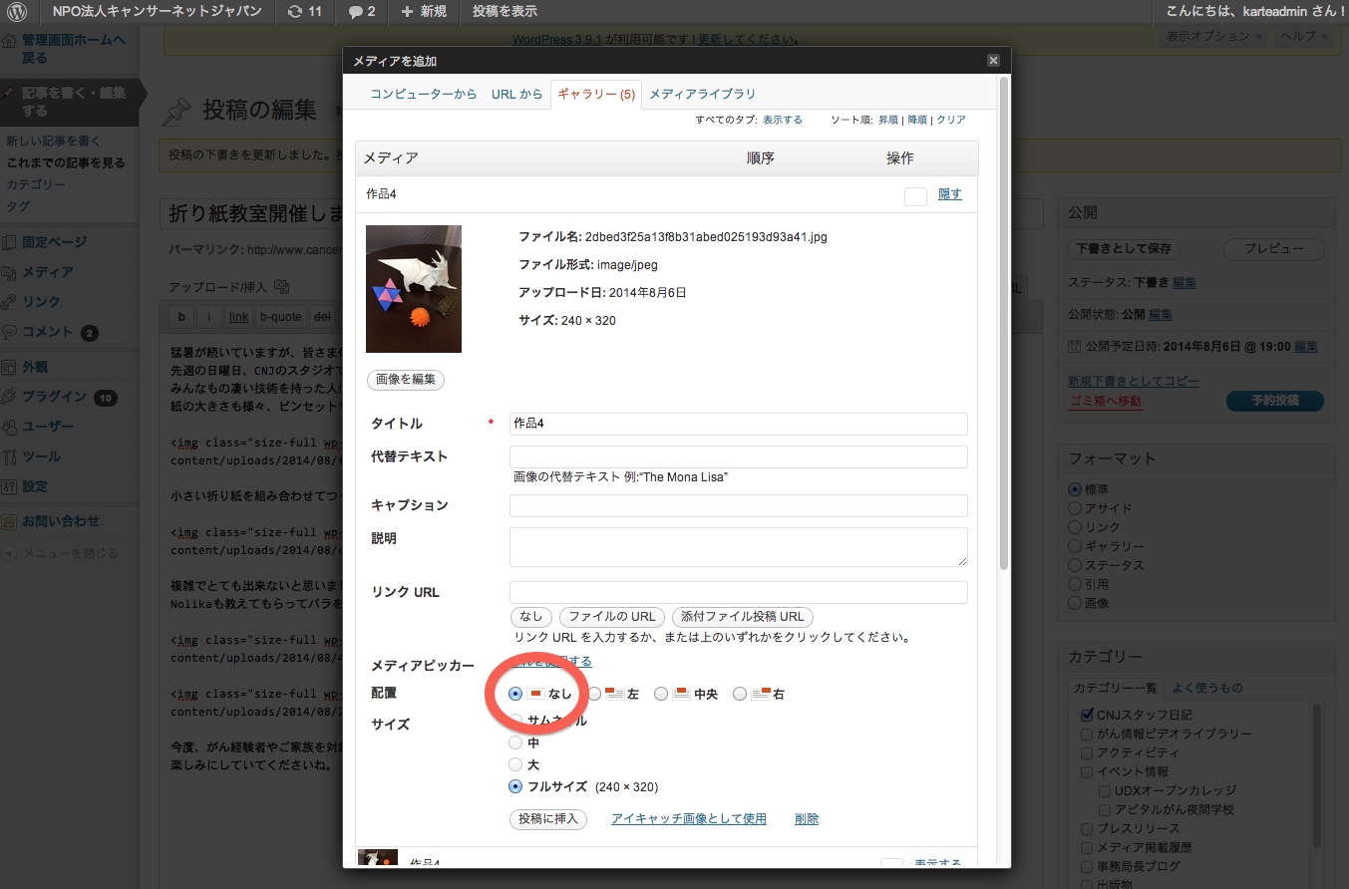
Task: Click the link editor toolbar button
Action: (239, 317)
